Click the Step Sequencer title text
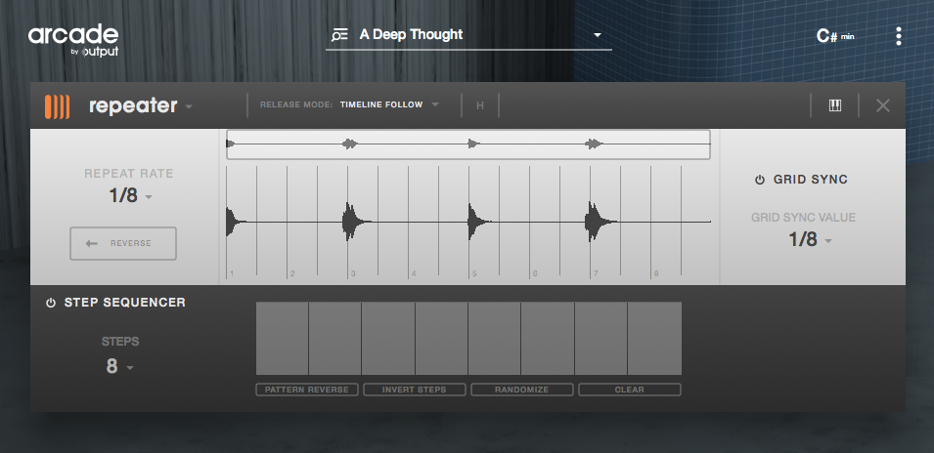Screen dimensions: 934x453 (125, 303)
